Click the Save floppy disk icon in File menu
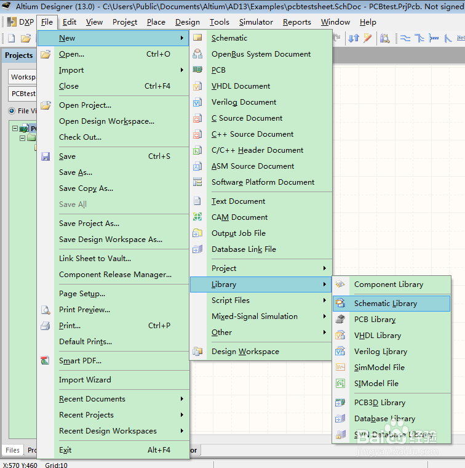The width and height of the screenshot is (465, 468). [46, 156]
